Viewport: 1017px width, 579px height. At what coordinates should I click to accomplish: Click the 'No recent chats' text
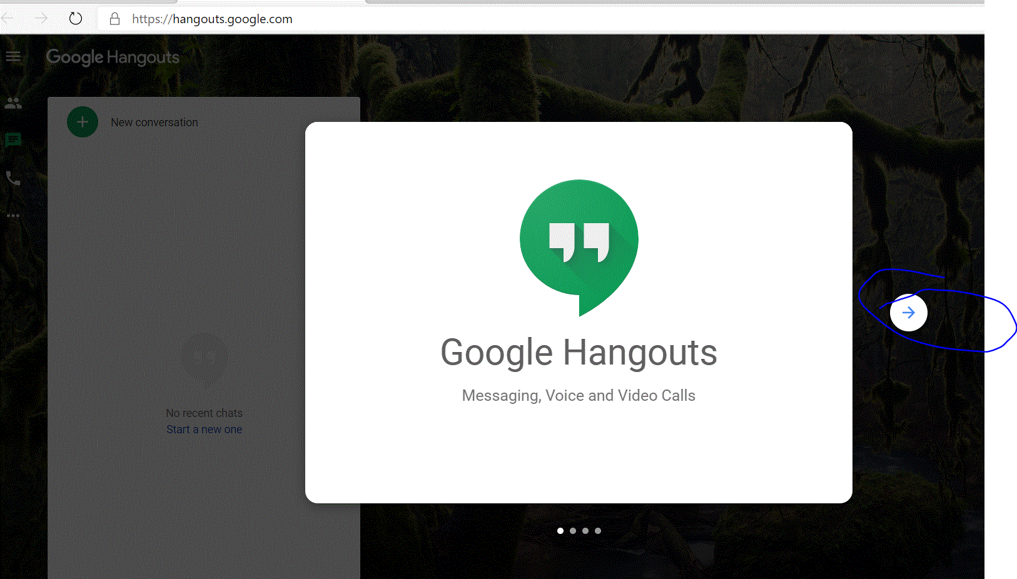[x=204, y=413]
